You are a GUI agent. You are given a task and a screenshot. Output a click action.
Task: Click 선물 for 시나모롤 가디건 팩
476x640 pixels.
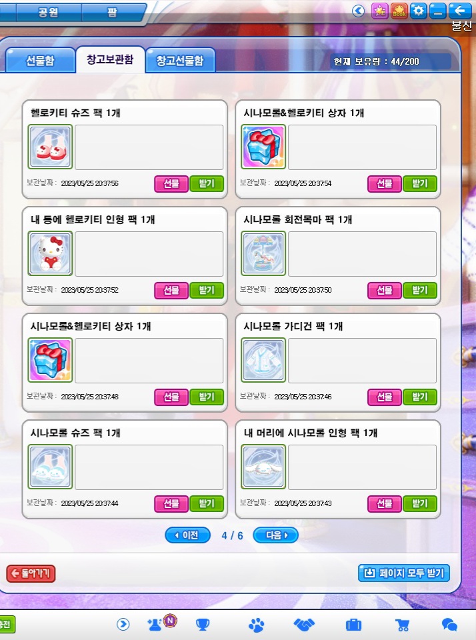(x=385, y=397)
